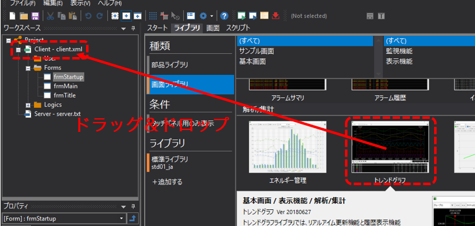
Task: Click the Cut scissors icon
Action: [50, 15]
